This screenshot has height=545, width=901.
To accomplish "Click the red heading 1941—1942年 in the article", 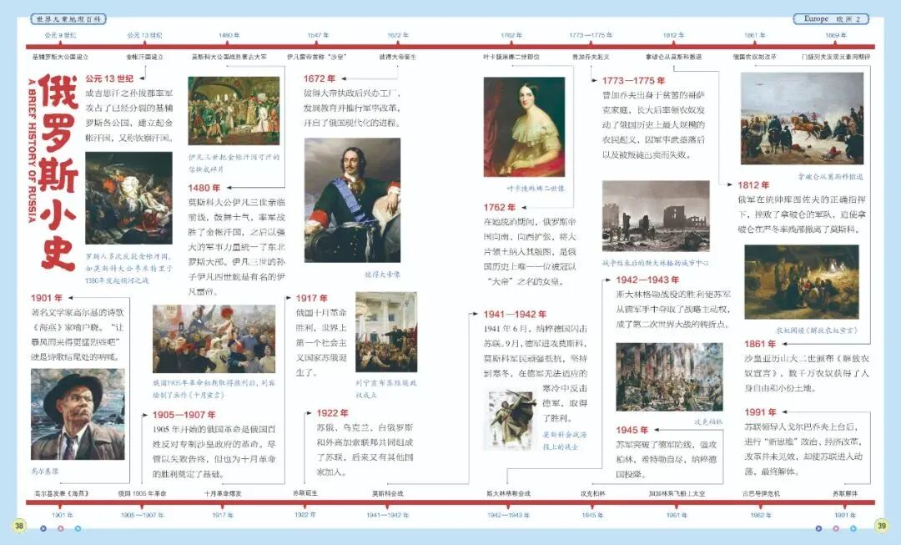I will point(515,314).
